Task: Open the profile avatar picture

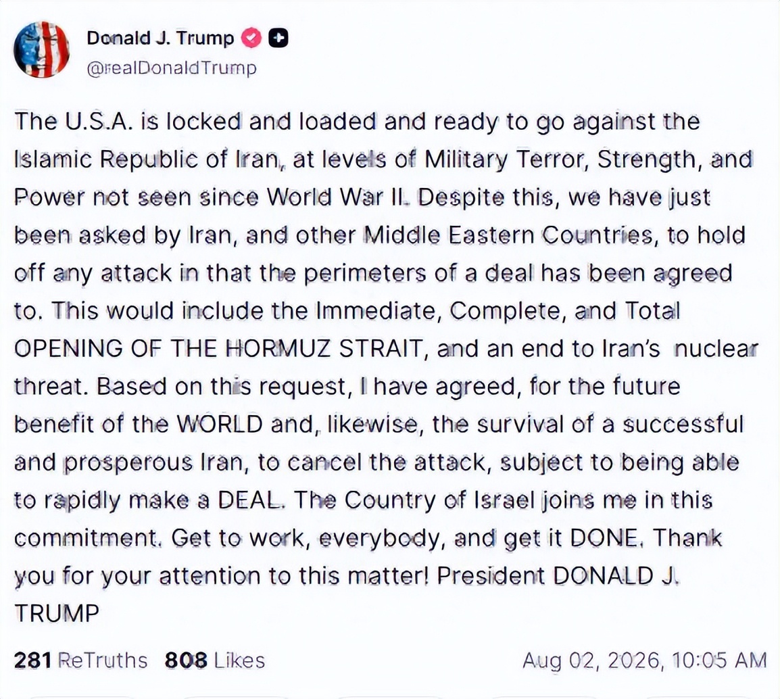Action: (x=41, y=50)
